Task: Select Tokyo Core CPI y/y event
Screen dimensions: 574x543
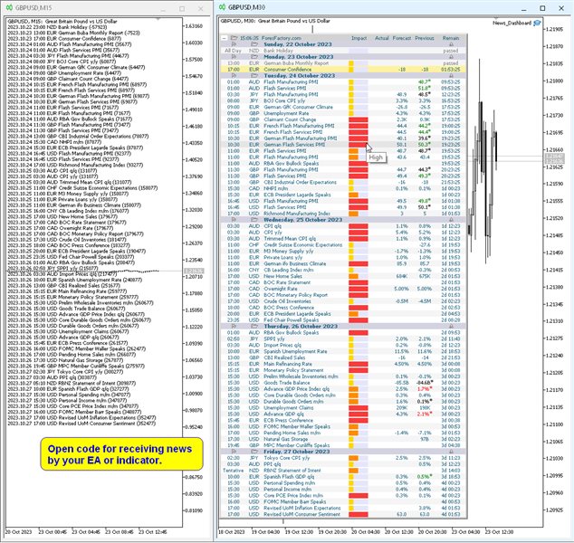Action: [x=287, y=458]
